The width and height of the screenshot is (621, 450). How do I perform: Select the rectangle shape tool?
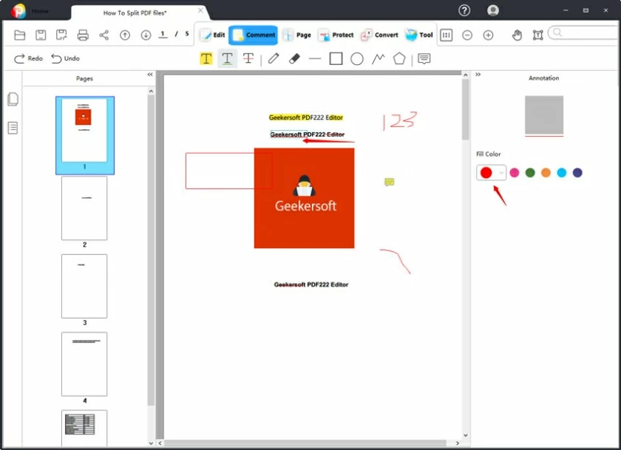click(x=336, y=58)
